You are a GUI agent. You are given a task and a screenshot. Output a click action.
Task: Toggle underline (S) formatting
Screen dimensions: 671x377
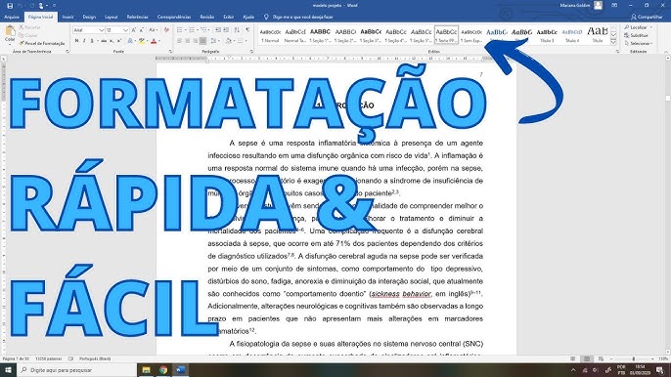point(92,41)
